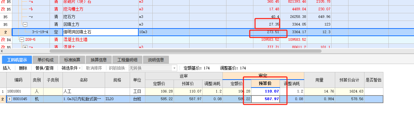414x126 pixels.
Task: Click the 12.3 unit price cell
Action: [319, 32]
